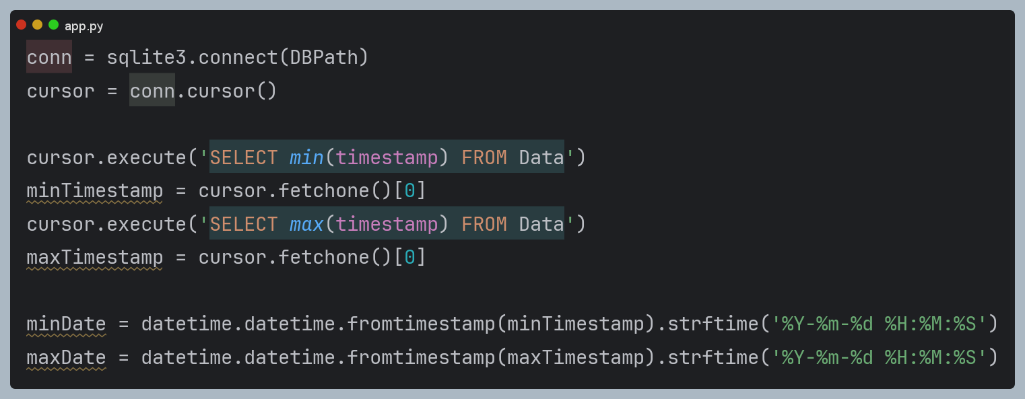Click the red close window button
This screenshot has width=1025, height=399.
pos(22,25)
